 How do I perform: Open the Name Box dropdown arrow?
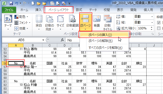click(43, 40)
